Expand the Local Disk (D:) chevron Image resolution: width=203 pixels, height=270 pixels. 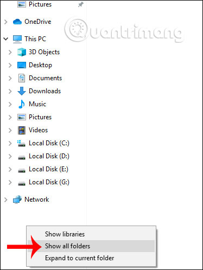tap(10, 156)
